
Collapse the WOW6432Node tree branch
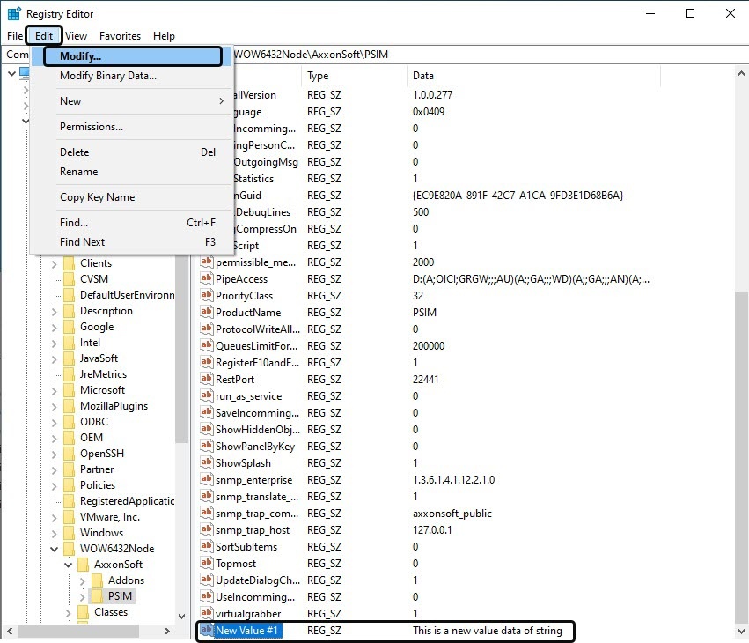pyautogui.click(x=54, y=549)
